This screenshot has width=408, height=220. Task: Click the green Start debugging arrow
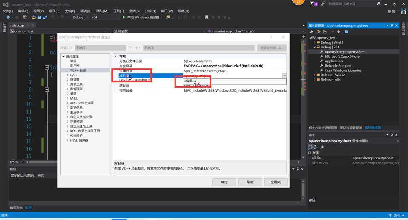click(x=124, y=17)
